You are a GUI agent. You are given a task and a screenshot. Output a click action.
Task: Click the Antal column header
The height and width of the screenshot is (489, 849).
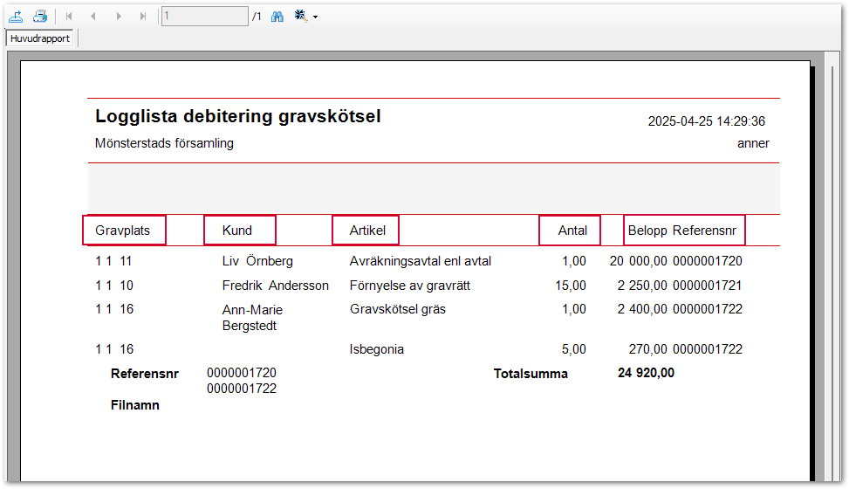coord(572,231)
